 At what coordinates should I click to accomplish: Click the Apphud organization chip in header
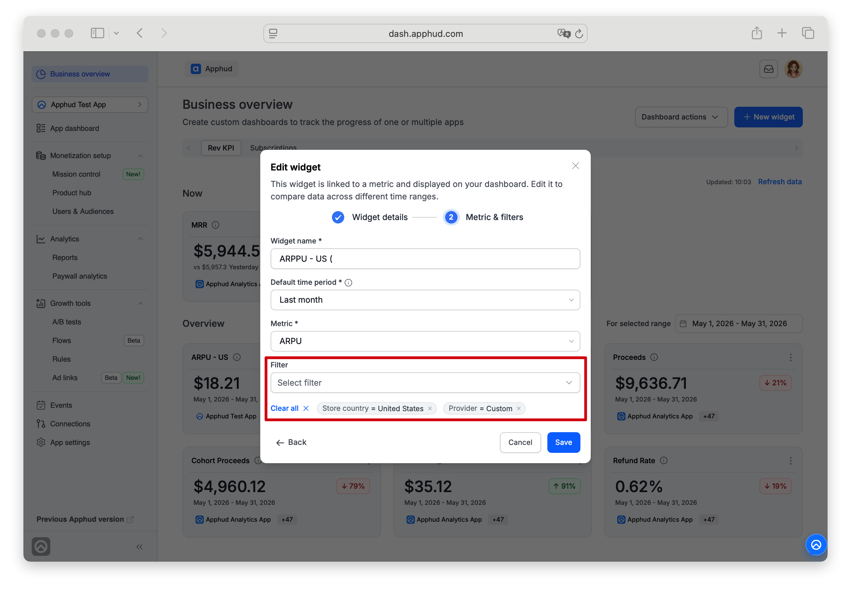pos(212,69)
